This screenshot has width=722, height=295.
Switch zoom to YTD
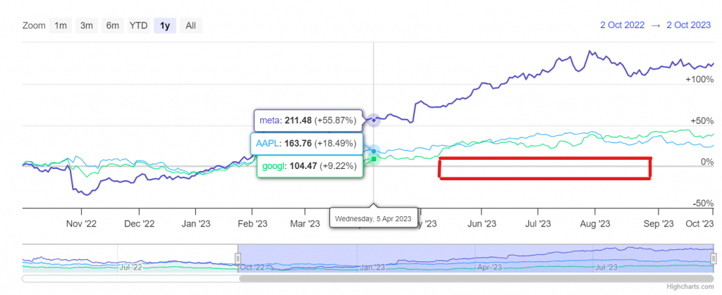click(139, 26)
